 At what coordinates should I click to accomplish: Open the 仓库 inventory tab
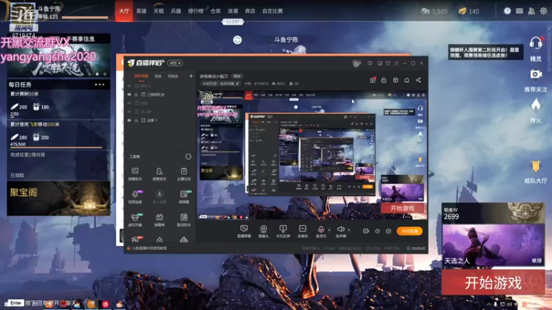[x=215, y=11]
